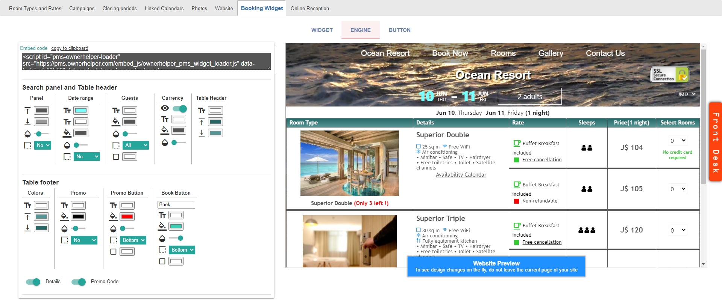Open the Promo border dropdown set to No
722x306 pixels.
click(x=84, y=240)
